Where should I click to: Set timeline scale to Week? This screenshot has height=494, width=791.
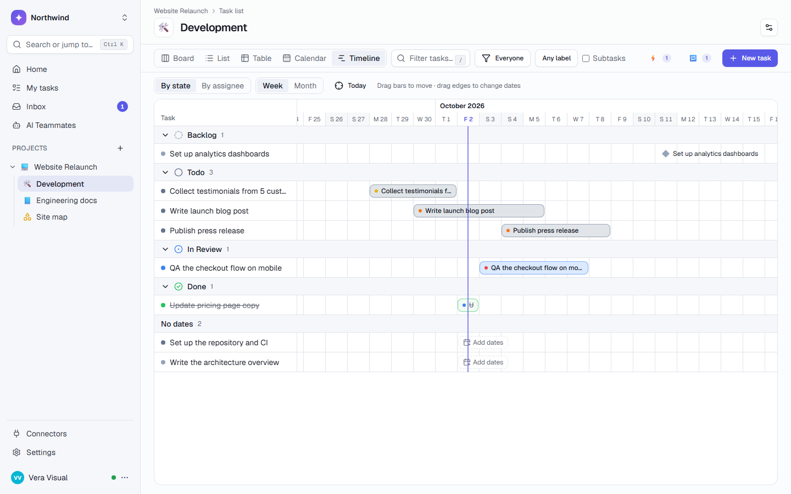pyautogui.click(x=272, y=86)
